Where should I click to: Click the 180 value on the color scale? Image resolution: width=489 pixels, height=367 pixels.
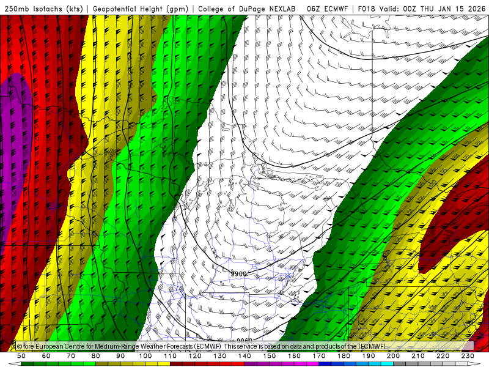tap(344, 356)
